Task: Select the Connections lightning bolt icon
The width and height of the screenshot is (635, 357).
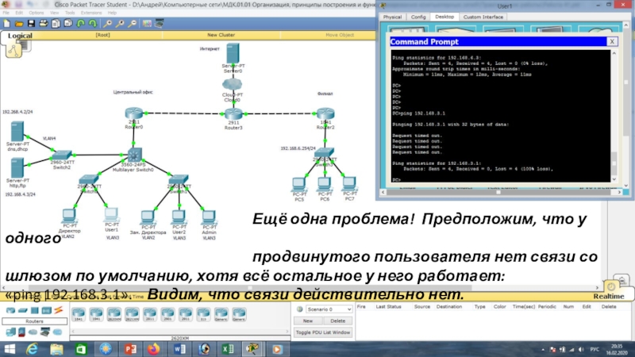Action: click(x=58, y=310)
